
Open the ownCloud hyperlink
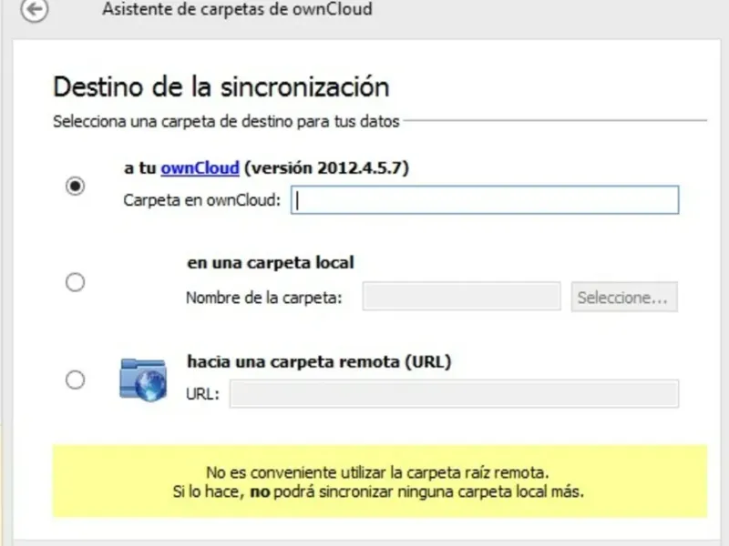tap(200, 167)
